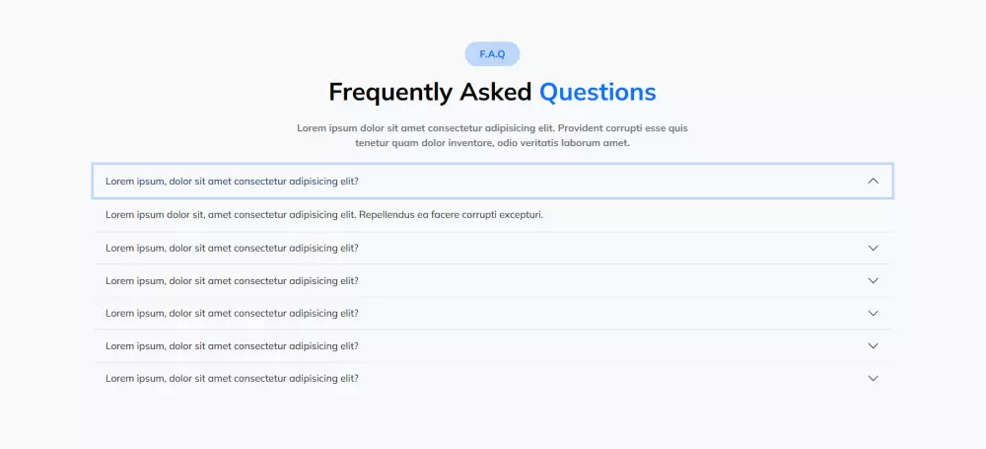Toggle the second FAQ question by its text
The width and height of the screenshot is (986, 449).
[232, 248]
